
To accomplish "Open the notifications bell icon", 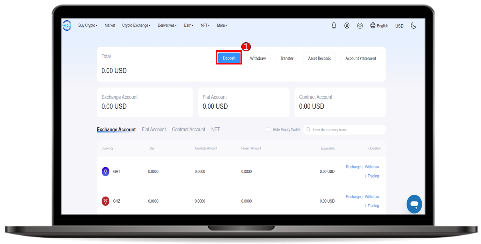I will 334,25.
